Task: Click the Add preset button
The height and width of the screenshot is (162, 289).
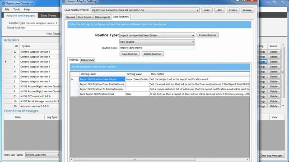Action: coord(219,10)
